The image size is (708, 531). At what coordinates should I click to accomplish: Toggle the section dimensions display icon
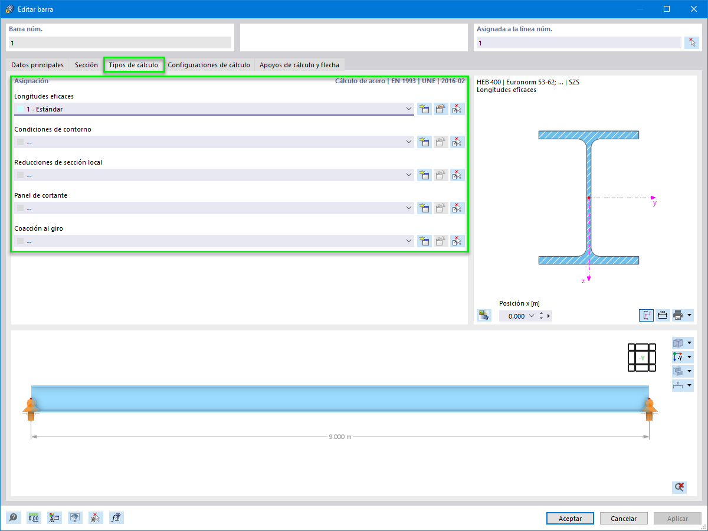(x=662, y=315)
